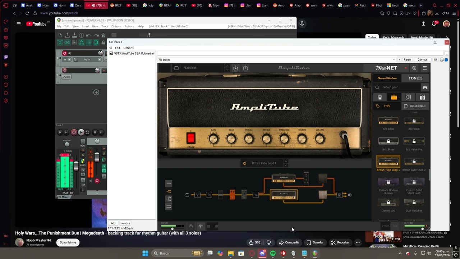
Task: Toggle the REAPER transport repeat loop button
Action: (87, 132)
